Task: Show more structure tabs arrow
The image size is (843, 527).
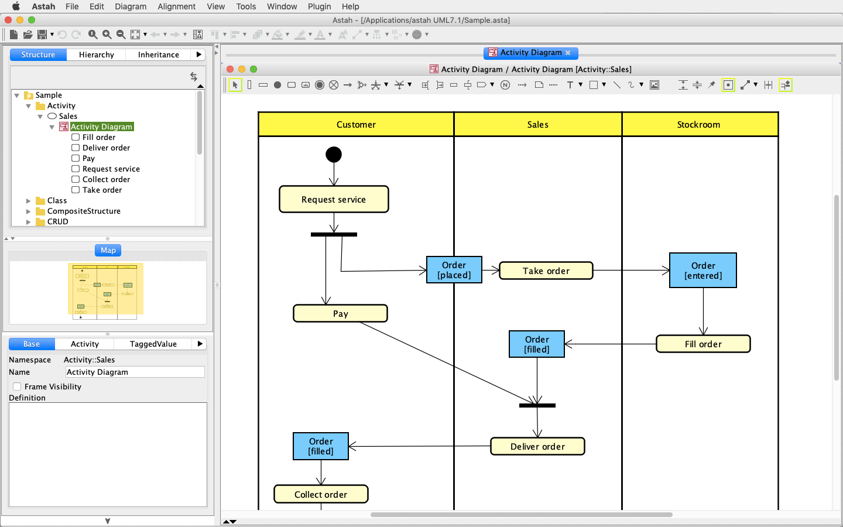Action: [199, 54]
